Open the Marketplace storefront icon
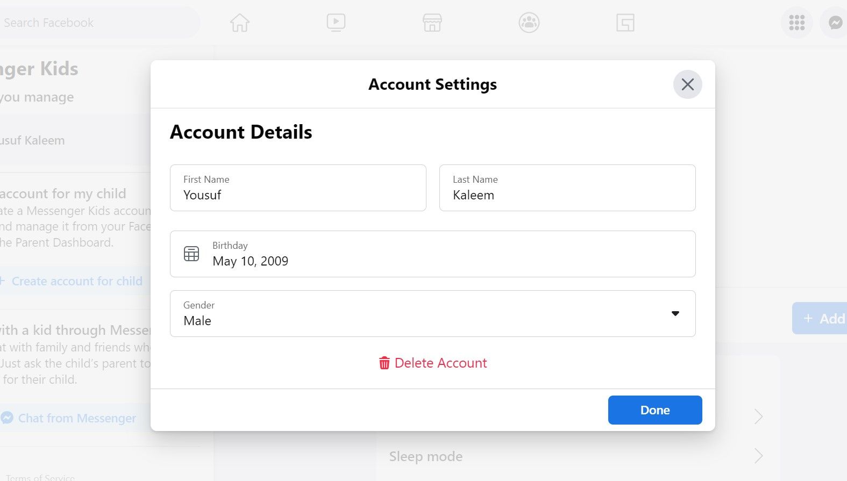Image resolution: width=847 pixels, height=481 pixels. click(432, 23)
